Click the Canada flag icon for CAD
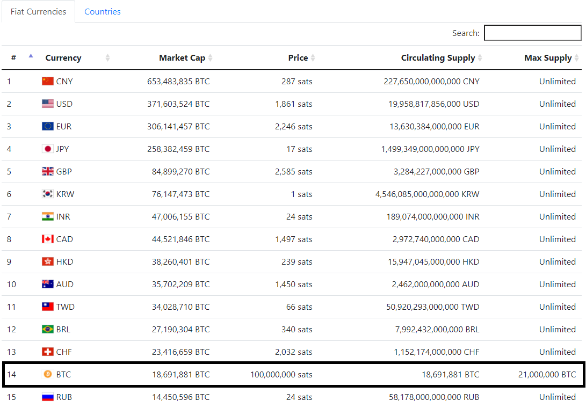The width and height of the screenshot is (586, 408). click(47, 239)
